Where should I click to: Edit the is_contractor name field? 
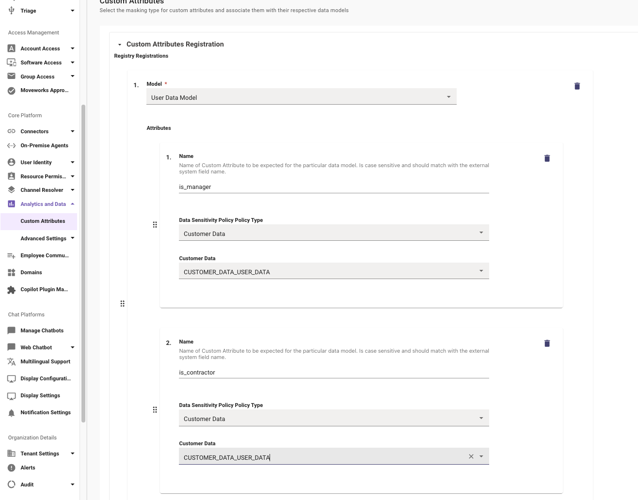pos(334,372)
